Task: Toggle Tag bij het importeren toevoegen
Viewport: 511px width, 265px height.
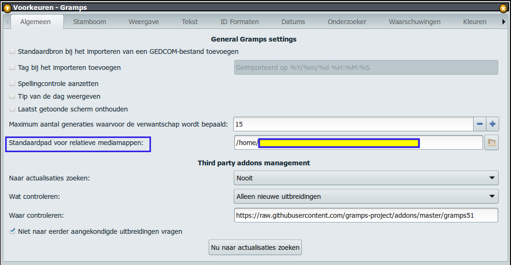Action: point(12,67)
